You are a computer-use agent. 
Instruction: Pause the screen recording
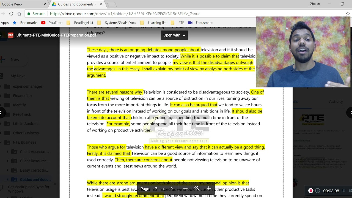(x=318, y=191)
